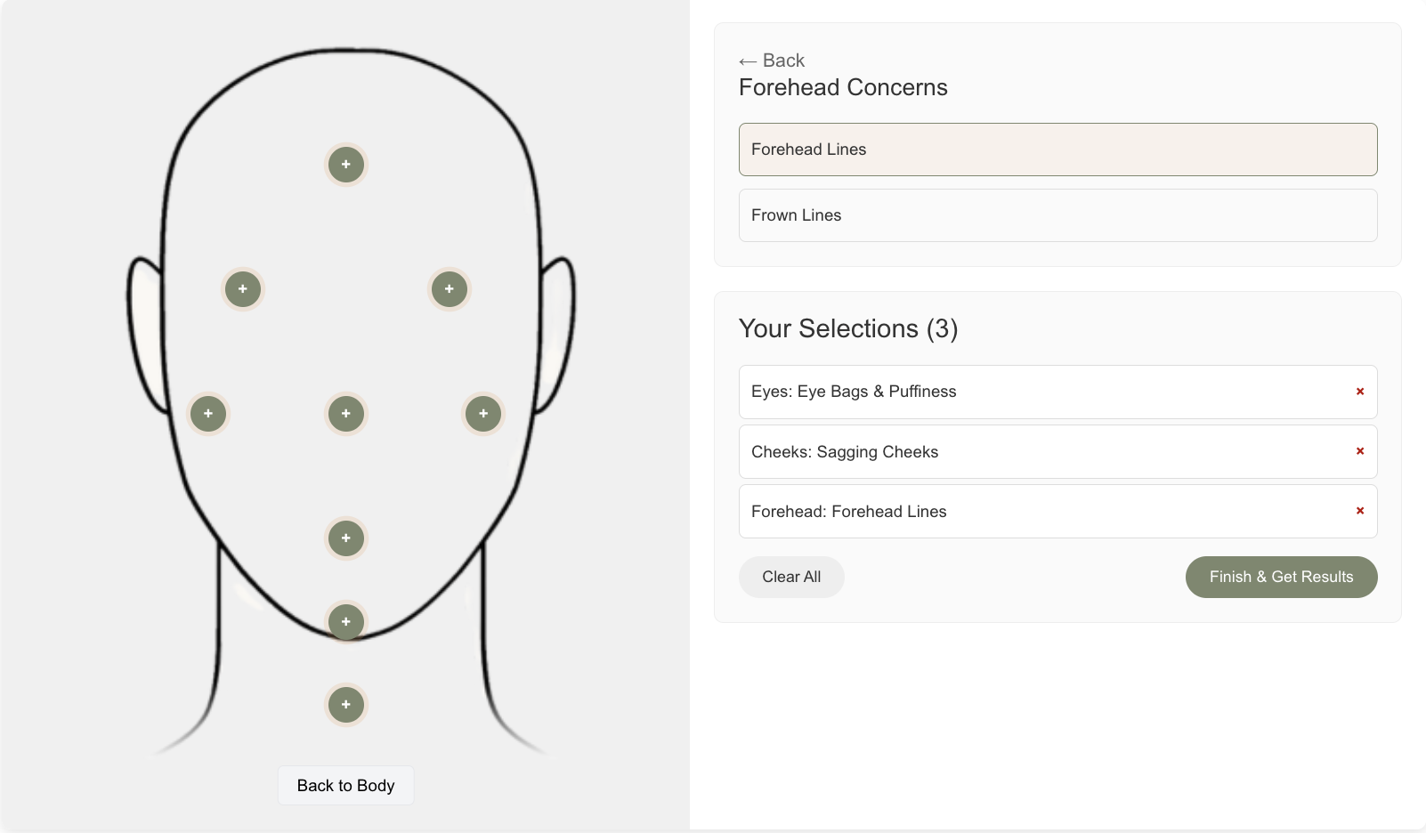The height and width of the screenshot is (833, 1426).
Task: Select the Frown Lines concern
Action: pyautogui.click(x=1057, y=214)
